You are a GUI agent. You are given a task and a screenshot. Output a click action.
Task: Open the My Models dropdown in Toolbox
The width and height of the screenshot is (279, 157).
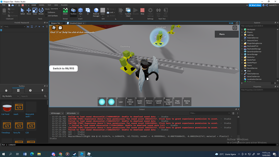(x=10, y=96)
